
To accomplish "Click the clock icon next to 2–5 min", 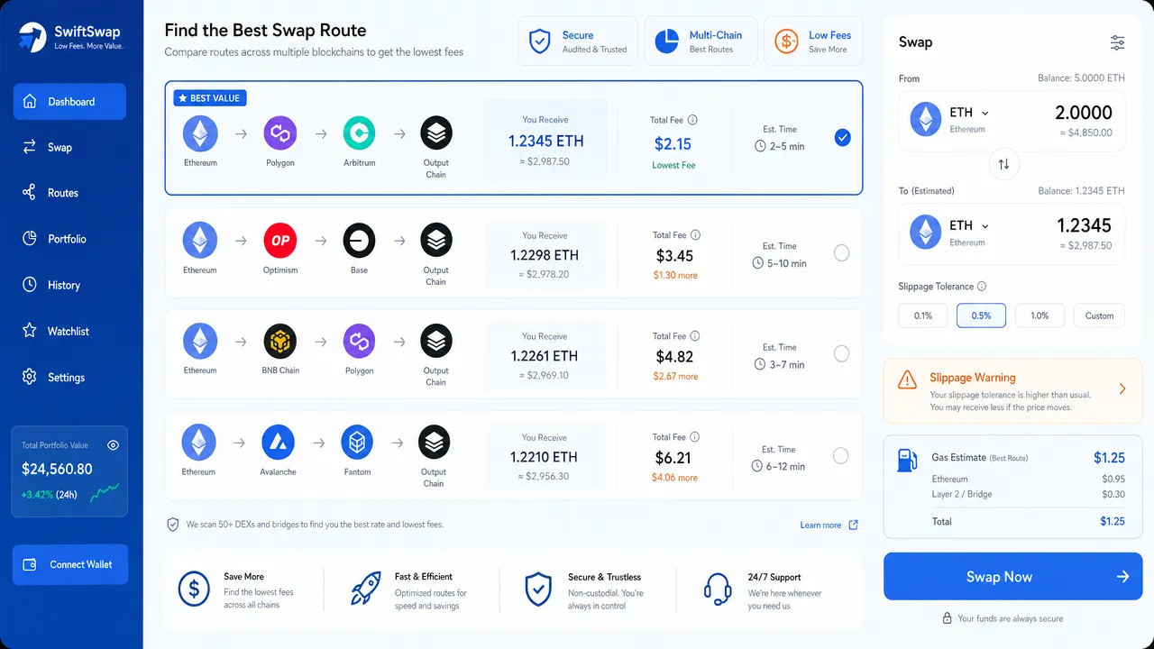I will click(x=760, y=146).
